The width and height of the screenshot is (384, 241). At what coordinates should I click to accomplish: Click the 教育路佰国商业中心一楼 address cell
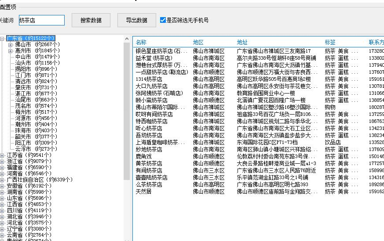point(266,93)
